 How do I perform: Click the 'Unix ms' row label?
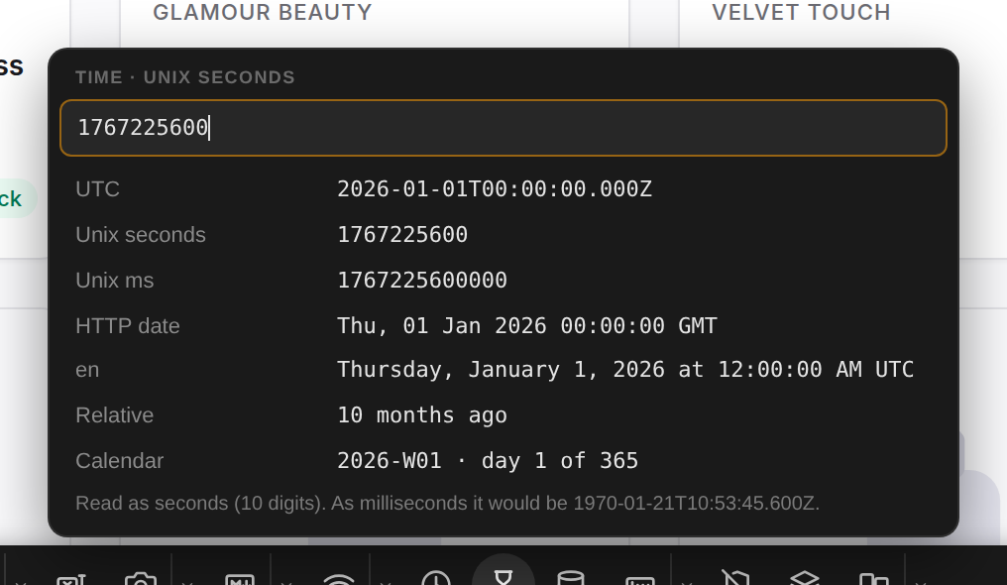pyautogui.click(x=114, y=280)
